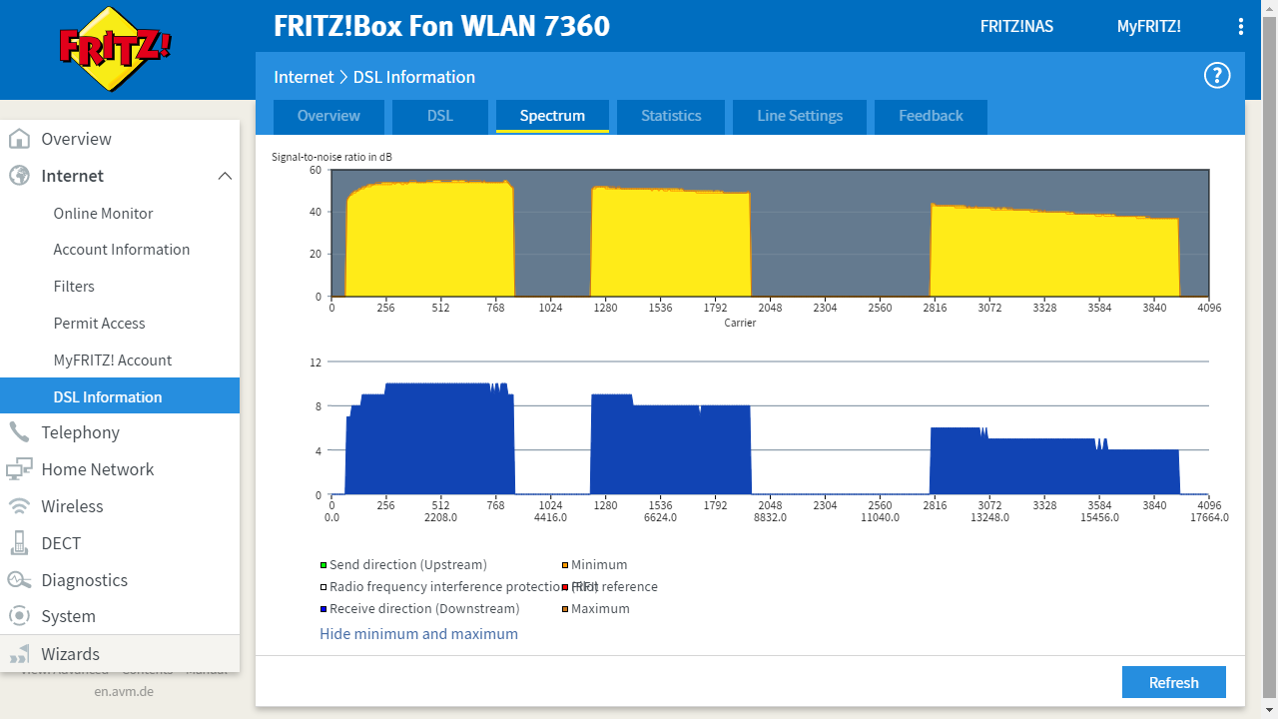Screen dimensions: 1278x719
Task: Click the Wireless signal icon
Action: click(19, 506)
